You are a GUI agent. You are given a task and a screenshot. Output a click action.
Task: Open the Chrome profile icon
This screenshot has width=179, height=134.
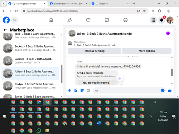click(x=169, y=11)
